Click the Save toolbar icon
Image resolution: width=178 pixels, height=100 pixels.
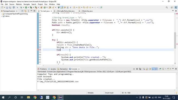point(7,7)
